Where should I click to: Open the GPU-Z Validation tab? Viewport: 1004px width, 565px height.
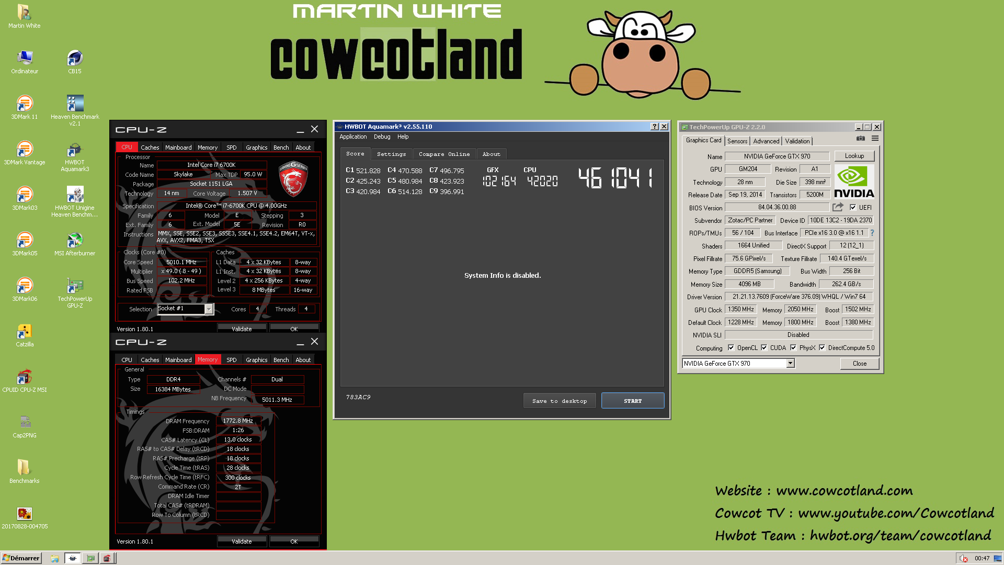[797, 141]
